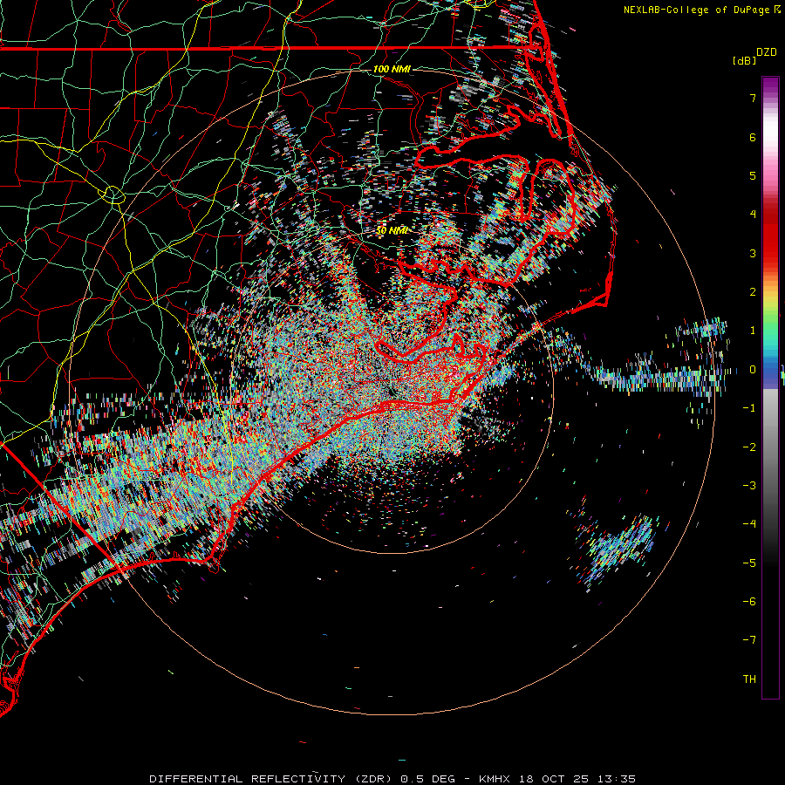Click the '4' value on the color scale

point(753,215)
